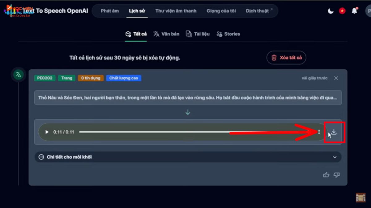The image size is (371, 208).
Task: Close the history entry with X
Action: pos(336,78)
